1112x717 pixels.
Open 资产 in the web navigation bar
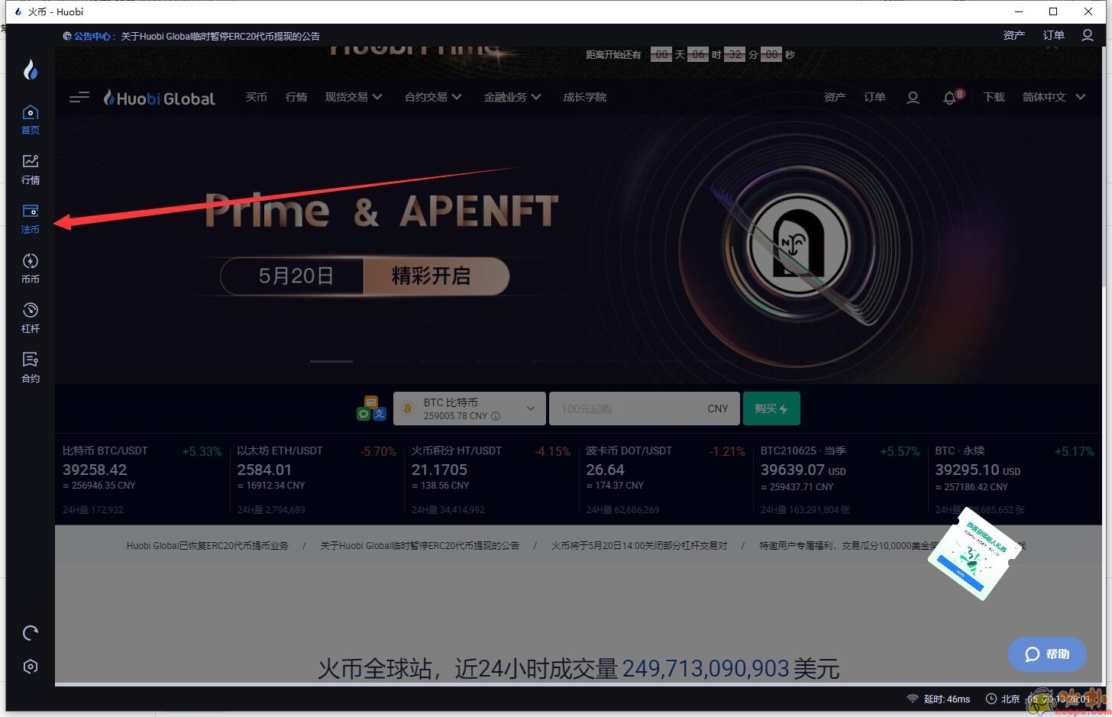coord(835,97)
